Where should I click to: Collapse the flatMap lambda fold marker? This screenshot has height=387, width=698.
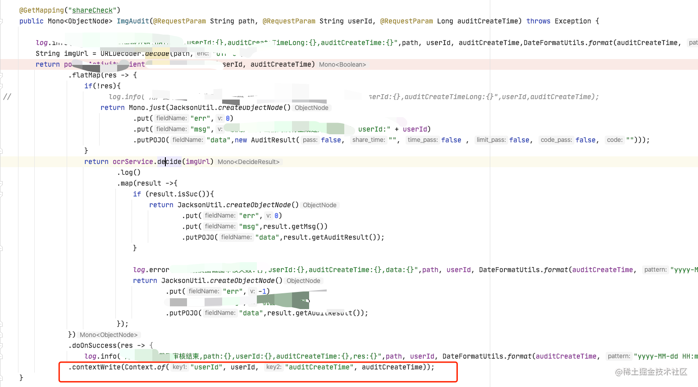tap(1, 75)
